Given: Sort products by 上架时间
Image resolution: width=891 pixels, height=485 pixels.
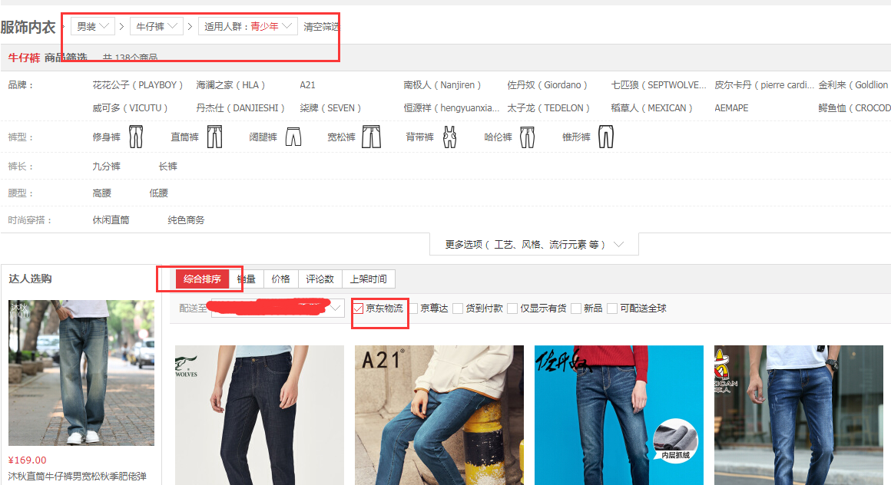Looking at the screenshot, I should pos(368,279).
